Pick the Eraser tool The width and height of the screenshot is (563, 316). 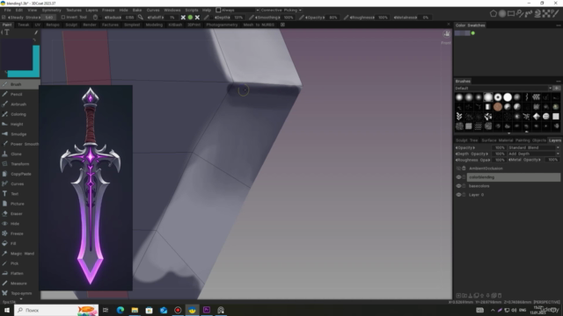pyautogui.click(x=19, y=213)
